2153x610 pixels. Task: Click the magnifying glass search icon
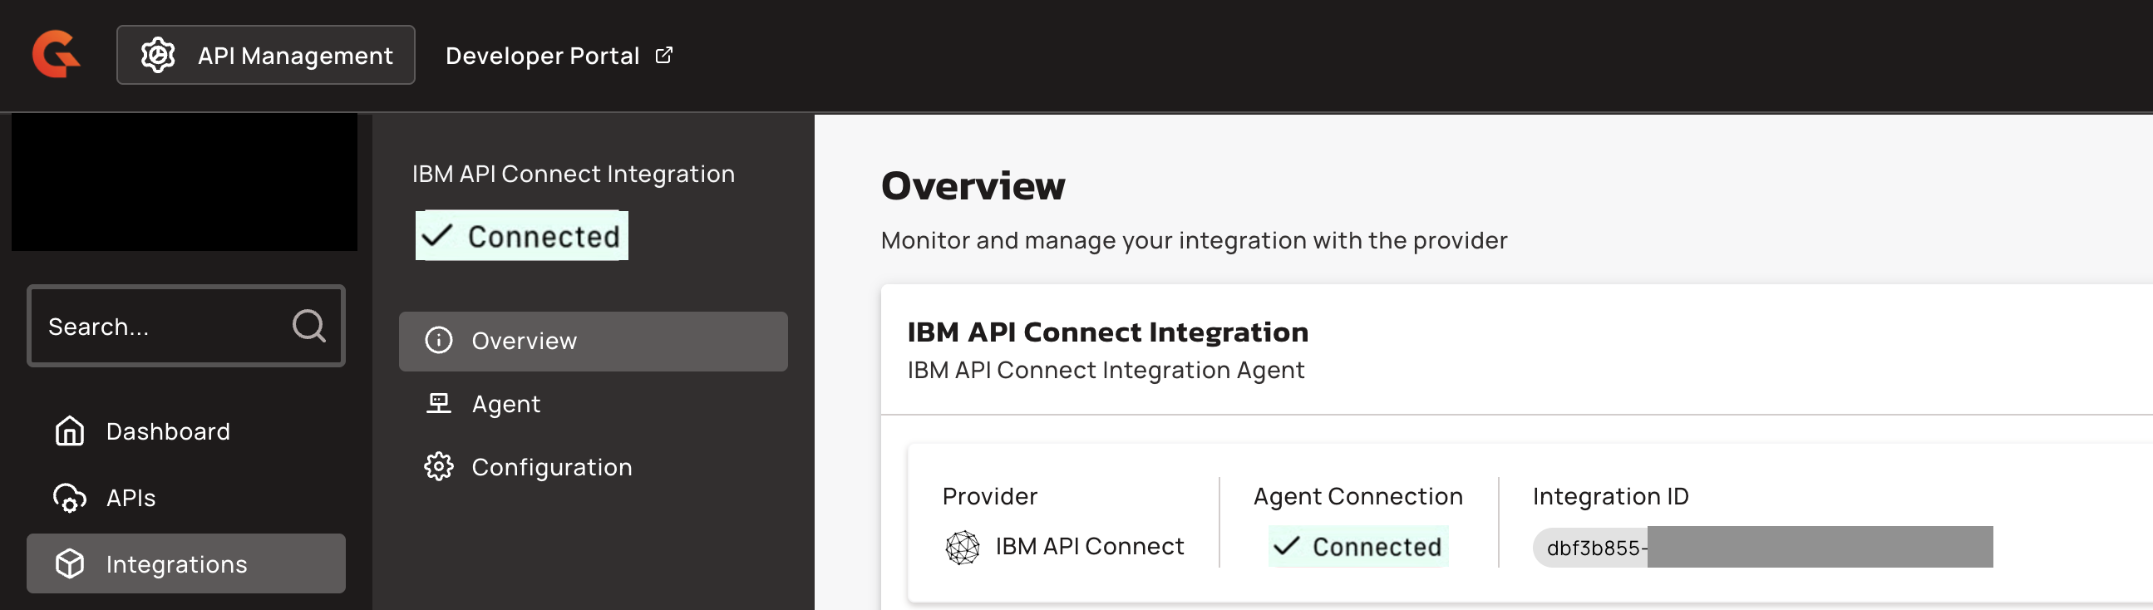[x=308, y=325]
